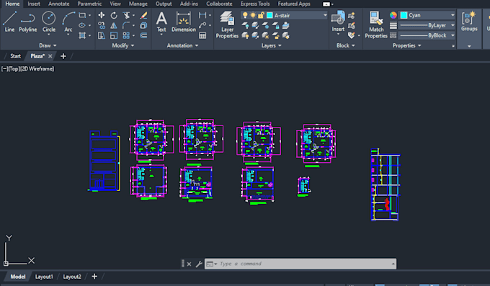Turn all layers on icon

point(245,35)
